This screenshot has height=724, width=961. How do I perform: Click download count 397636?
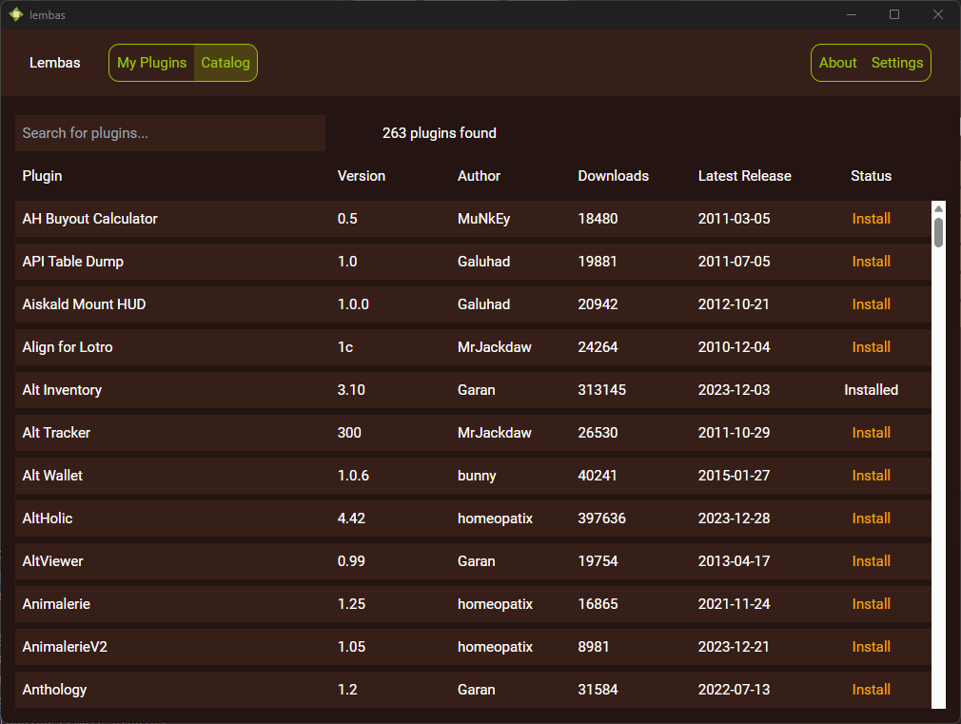coord(602,519)
